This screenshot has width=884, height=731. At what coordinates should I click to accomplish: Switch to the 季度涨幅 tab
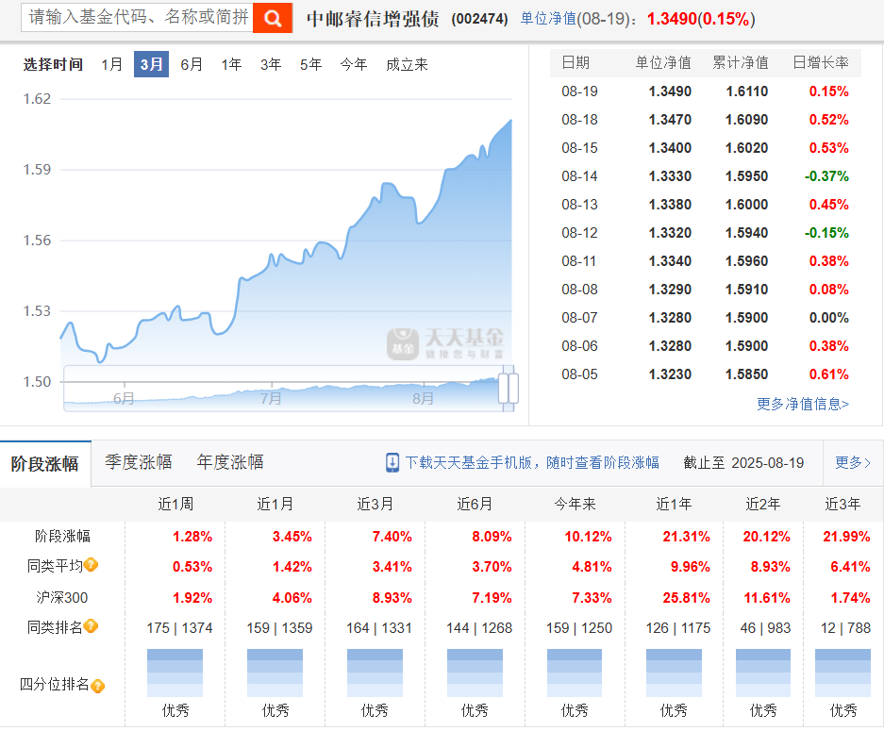[x=139, y=462]
